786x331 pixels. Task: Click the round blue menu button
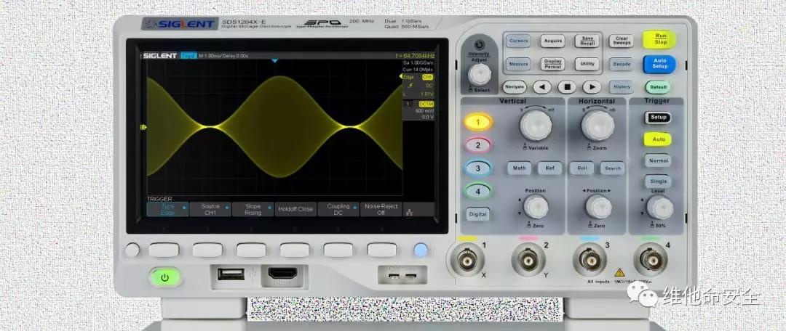[x=421, y=250]
